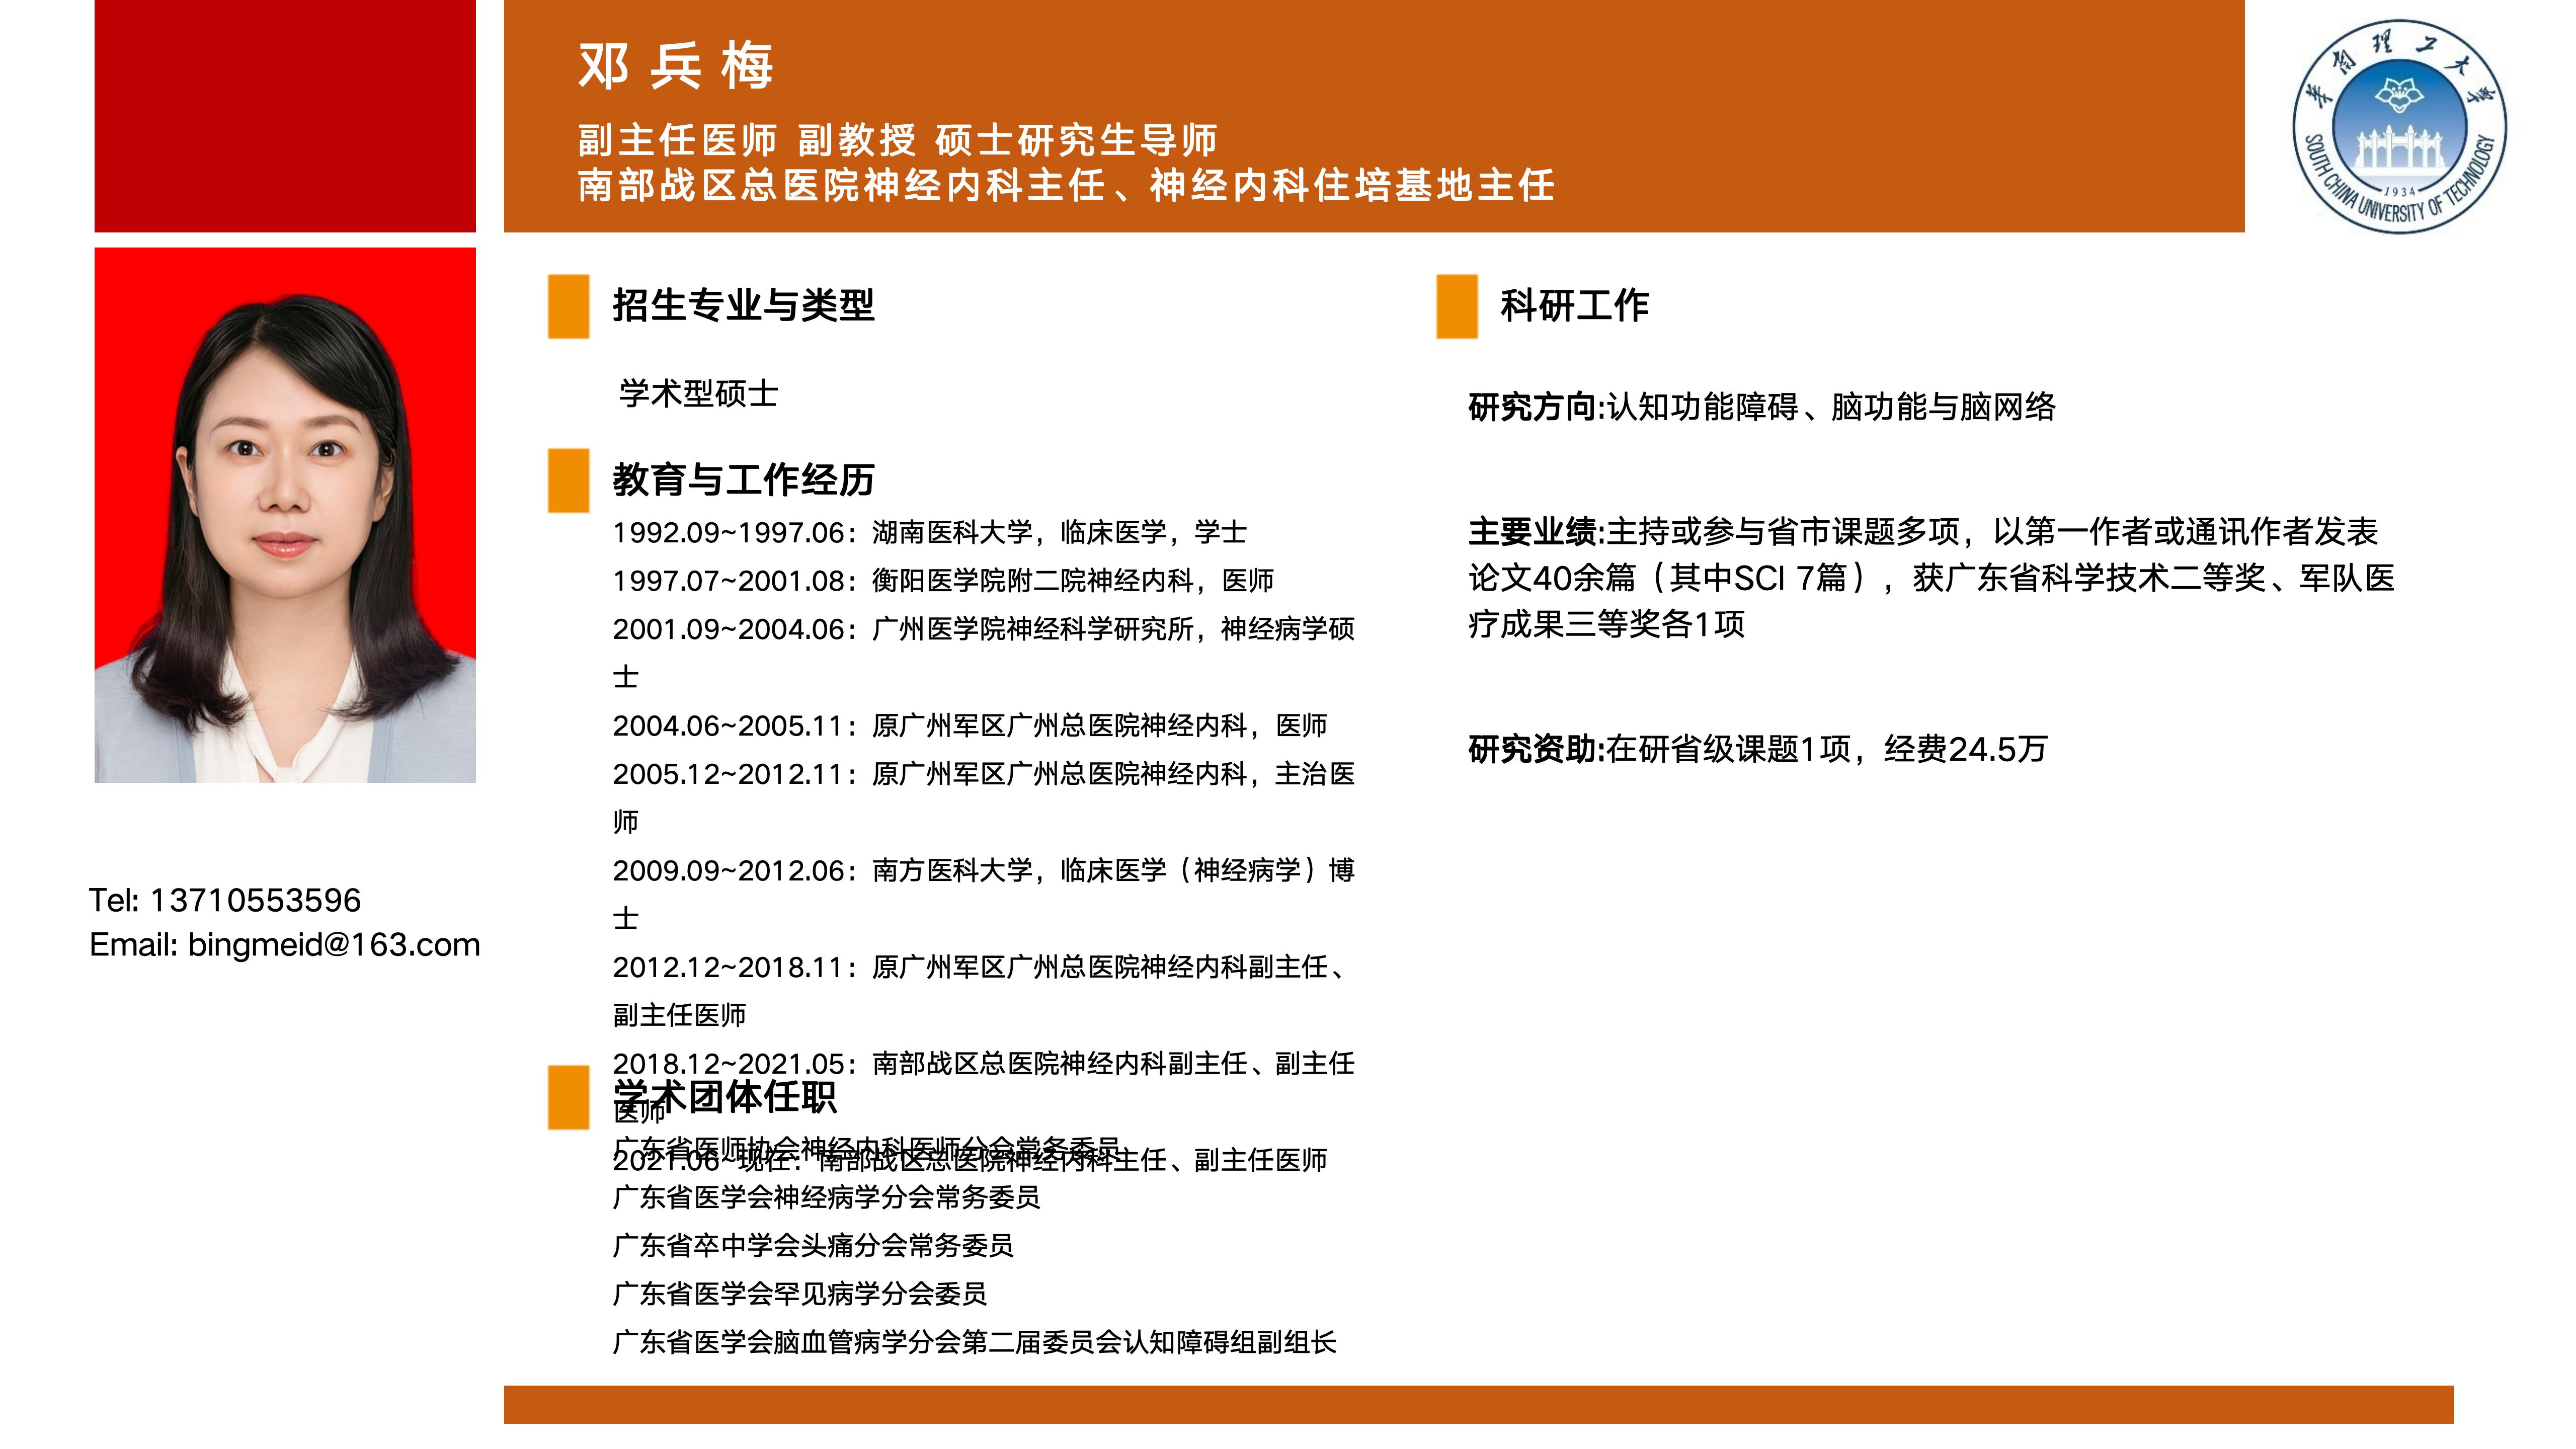
Task: Click the orange marker beside 科研工作
Action: click(1456, 306)
